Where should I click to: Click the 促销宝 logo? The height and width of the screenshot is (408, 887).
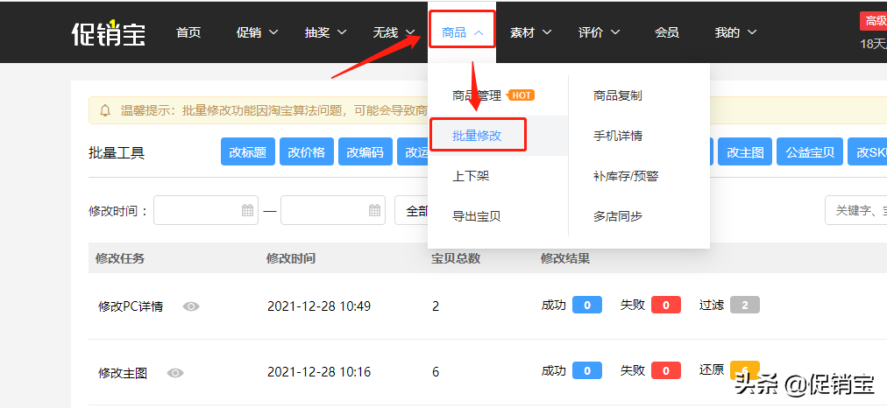[x=109, y=33]
